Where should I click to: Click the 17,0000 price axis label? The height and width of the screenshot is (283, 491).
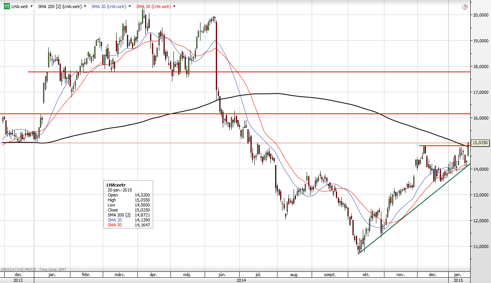pyautogui.click(x=481, y=92)
